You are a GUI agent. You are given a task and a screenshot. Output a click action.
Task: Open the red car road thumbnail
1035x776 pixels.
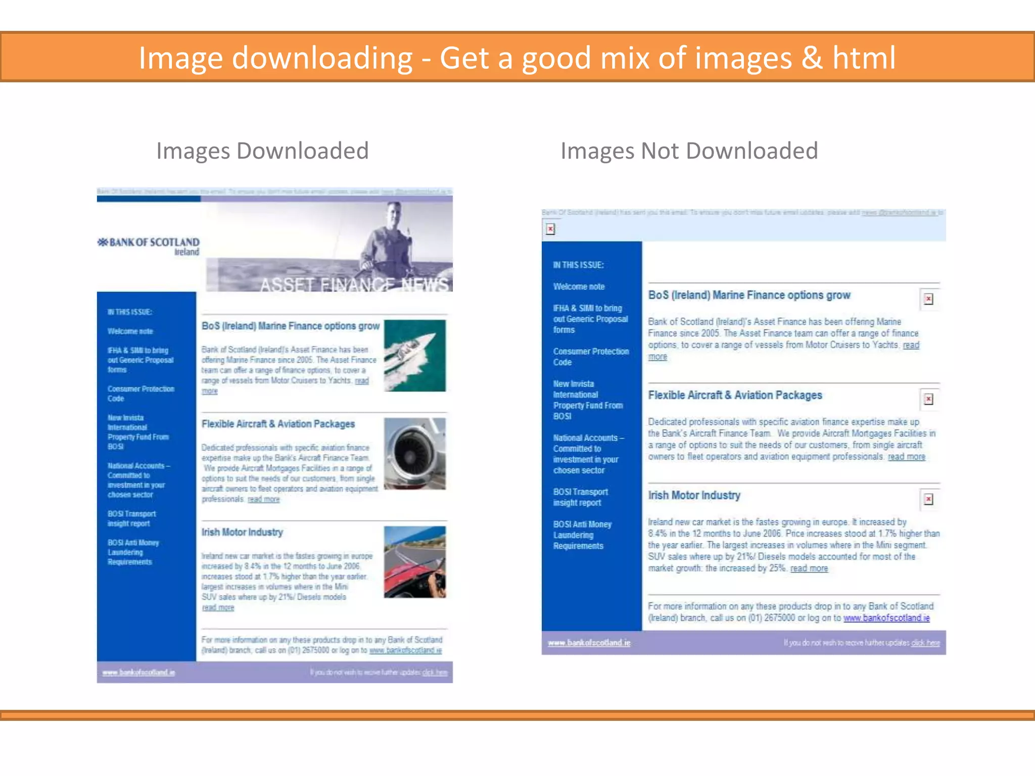pos(415,562)
